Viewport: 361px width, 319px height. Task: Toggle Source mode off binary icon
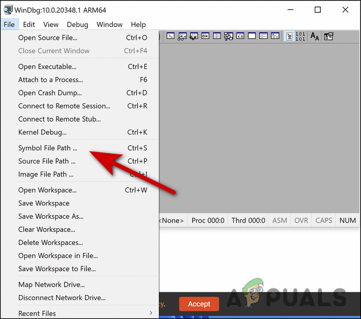click(x=300, y=36)
